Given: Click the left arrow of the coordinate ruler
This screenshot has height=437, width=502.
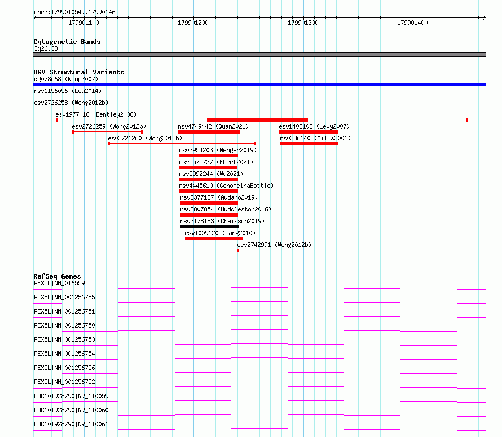Looking at the screenshot, I should (35, 17).
